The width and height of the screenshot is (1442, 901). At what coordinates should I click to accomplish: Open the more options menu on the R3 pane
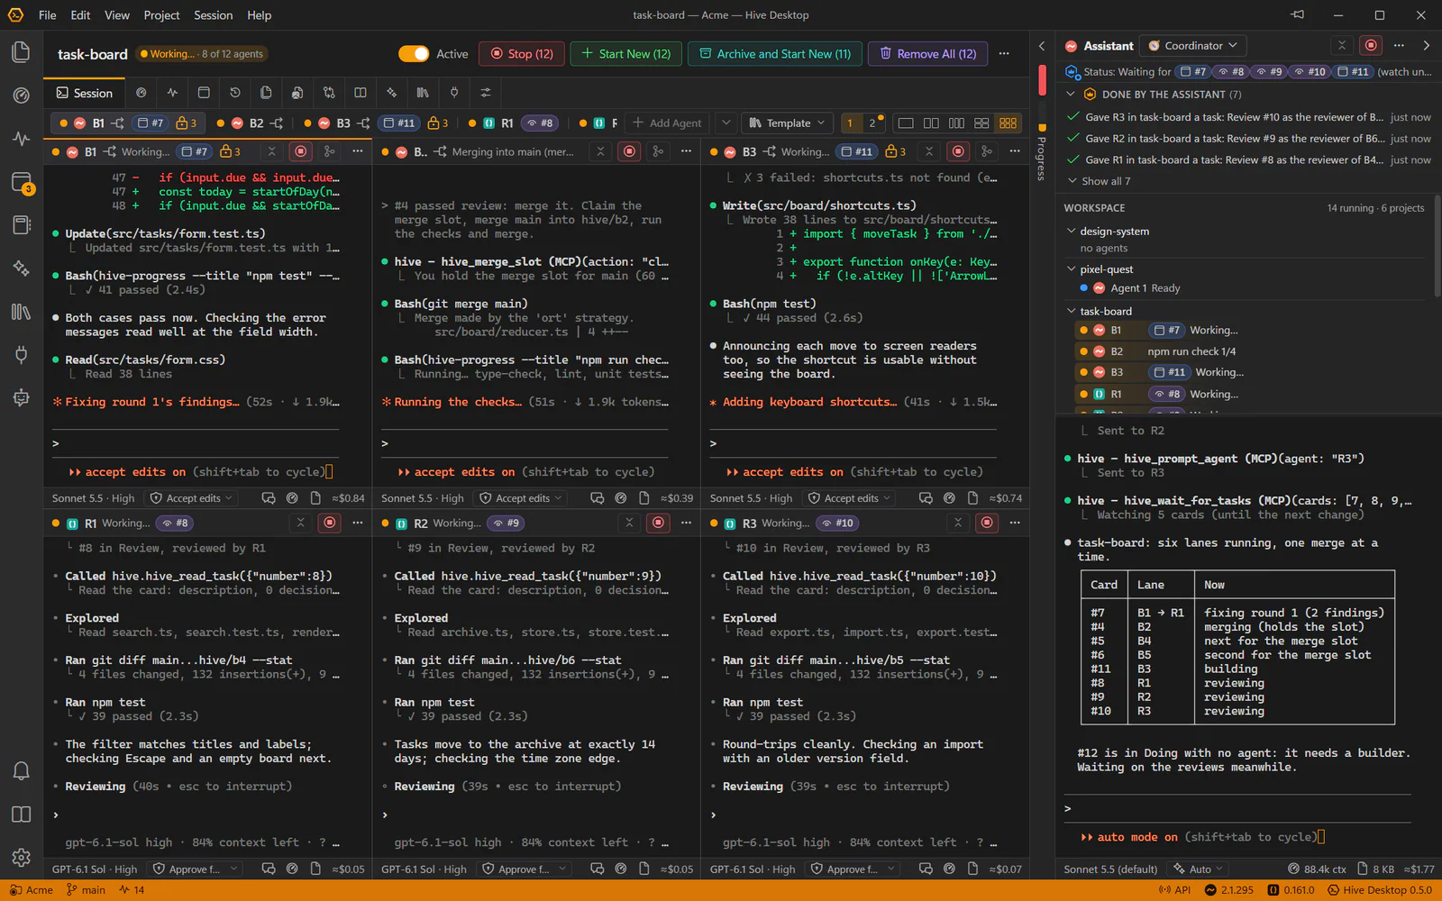tap(1015, 523)
